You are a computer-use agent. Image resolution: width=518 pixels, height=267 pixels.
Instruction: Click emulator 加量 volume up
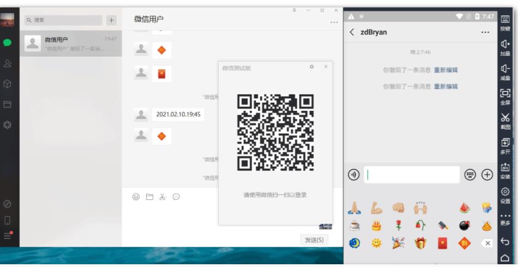pyautogui.click(x=505, y=48)
